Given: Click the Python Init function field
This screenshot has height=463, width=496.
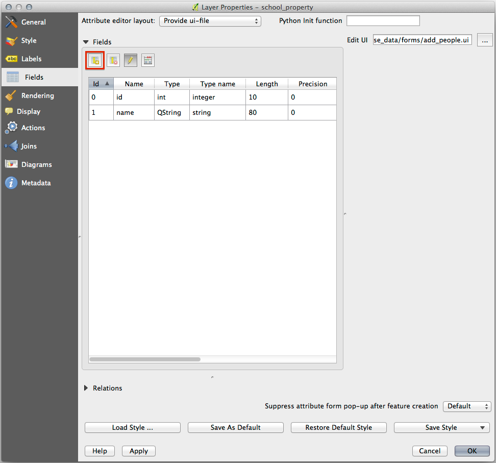Looking at the screenshot, I should [x=383, y=21].
